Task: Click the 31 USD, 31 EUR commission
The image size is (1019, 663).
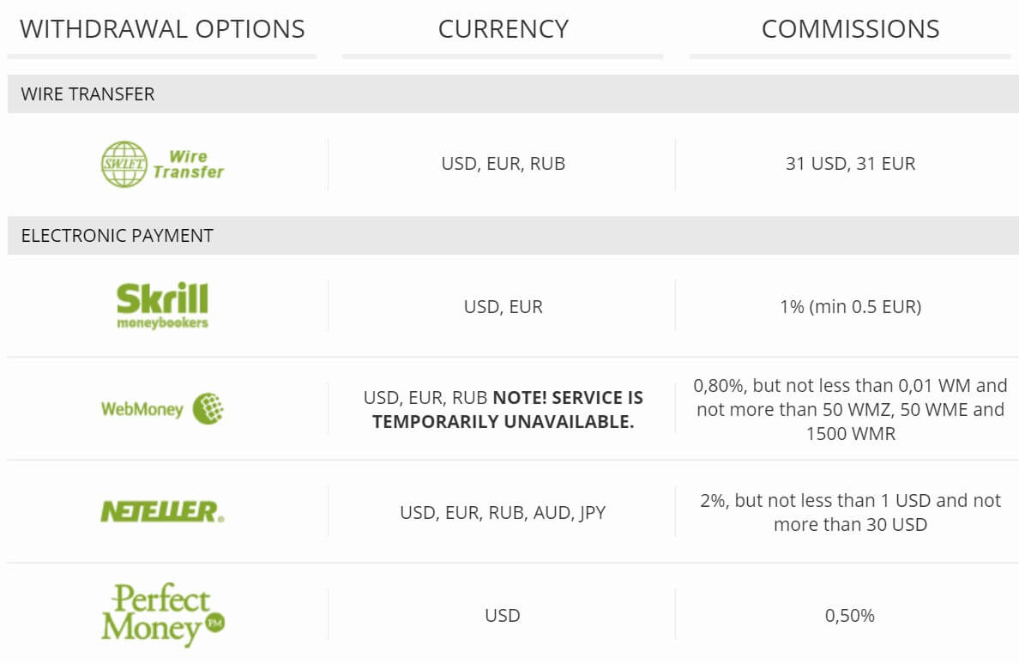Action: click(850, 163)
